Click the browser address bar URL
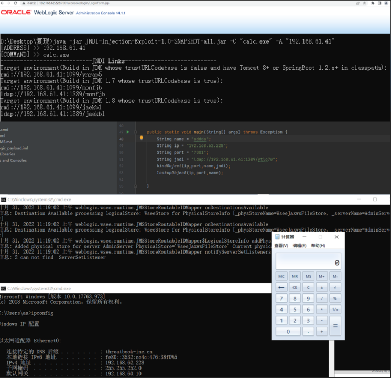391x378 pixels. [74, 3]
